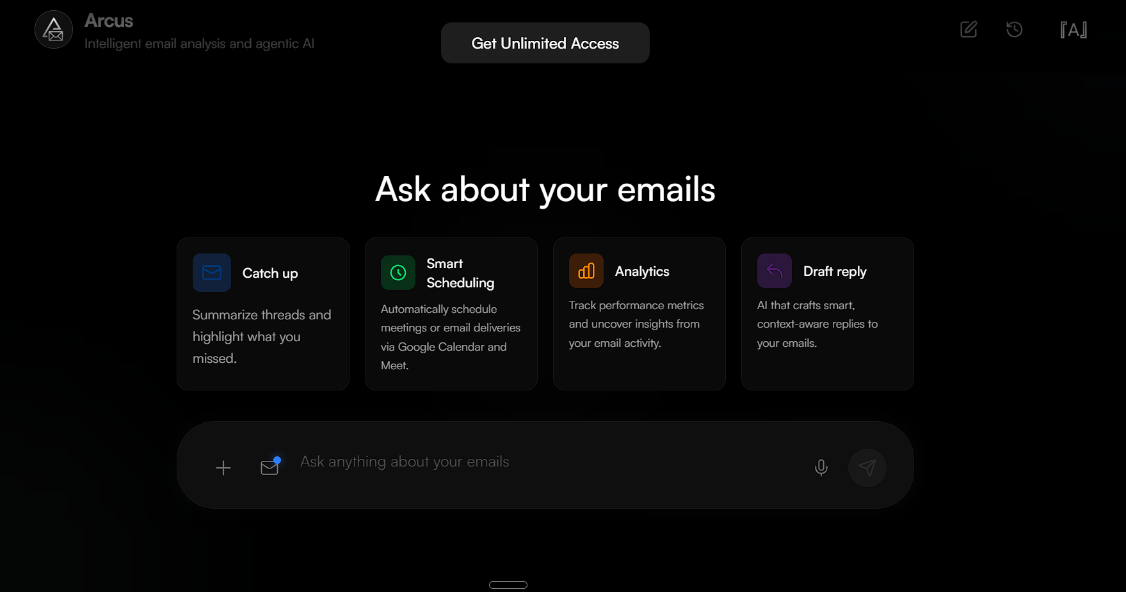This screenshot has height=592, width=1126.
Task: Click the 『A』 icon in the top right
Action: [x=1074, y=29]
